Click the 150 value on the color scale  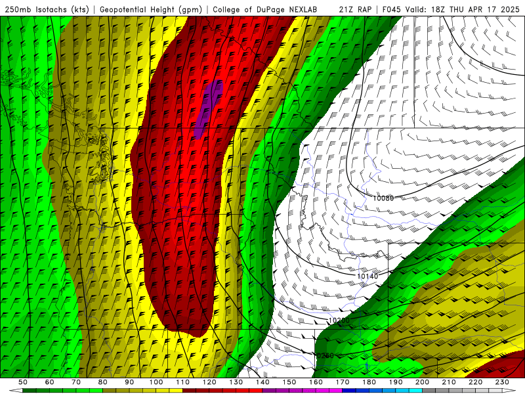pos(289,382)
